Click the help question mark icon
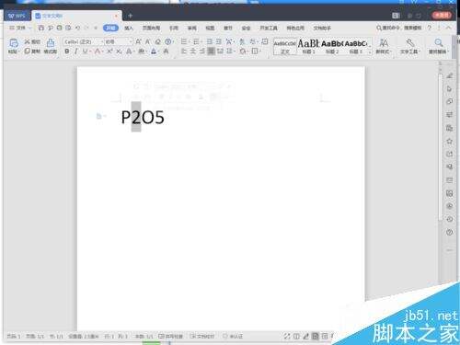Screen dimensions: 460x345 click(x=430, y=28)
